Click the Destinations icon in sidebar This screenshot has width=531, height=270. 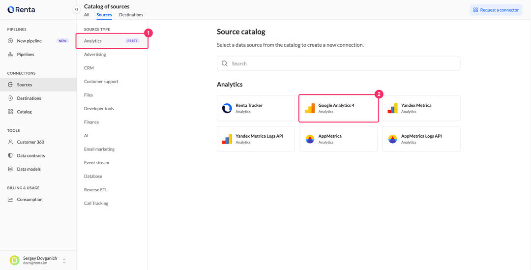tap(10, 98)
